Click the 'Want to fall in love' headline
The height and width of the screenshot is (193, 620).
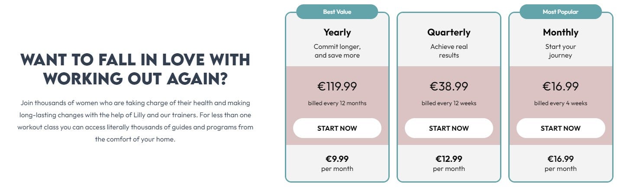click(x=135, y=68)
